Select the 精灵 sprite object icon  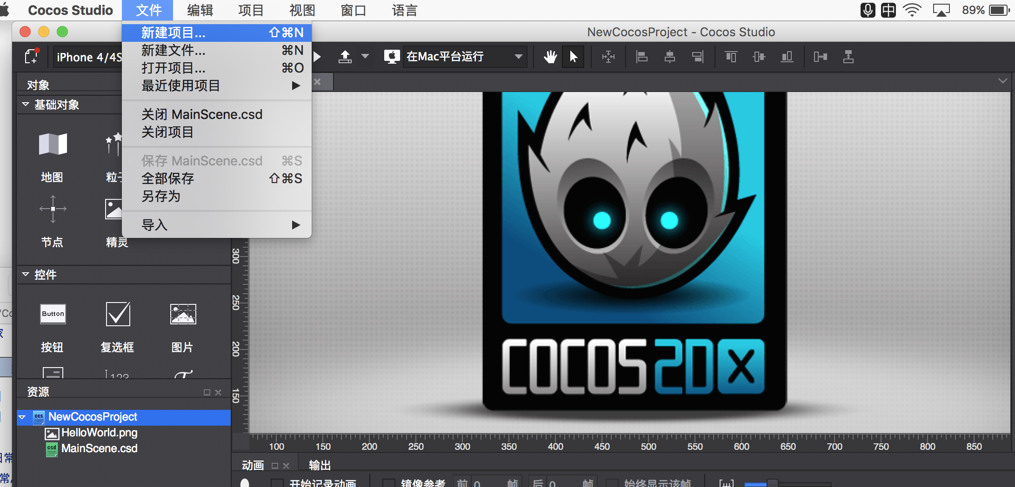[114, 209]
